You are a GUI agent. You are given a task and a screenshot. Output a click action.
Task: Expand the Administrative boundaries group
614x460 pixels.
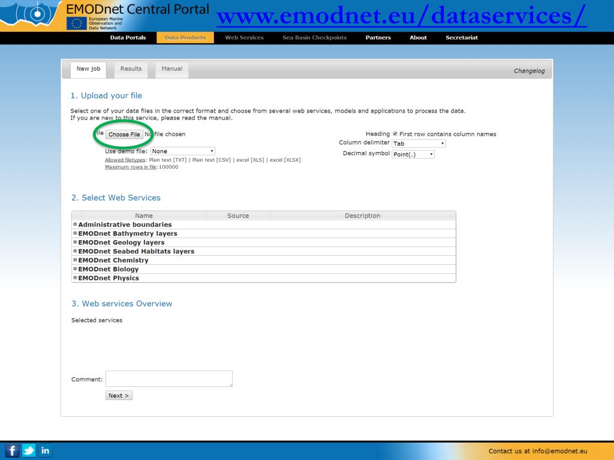tap(75, 225)
